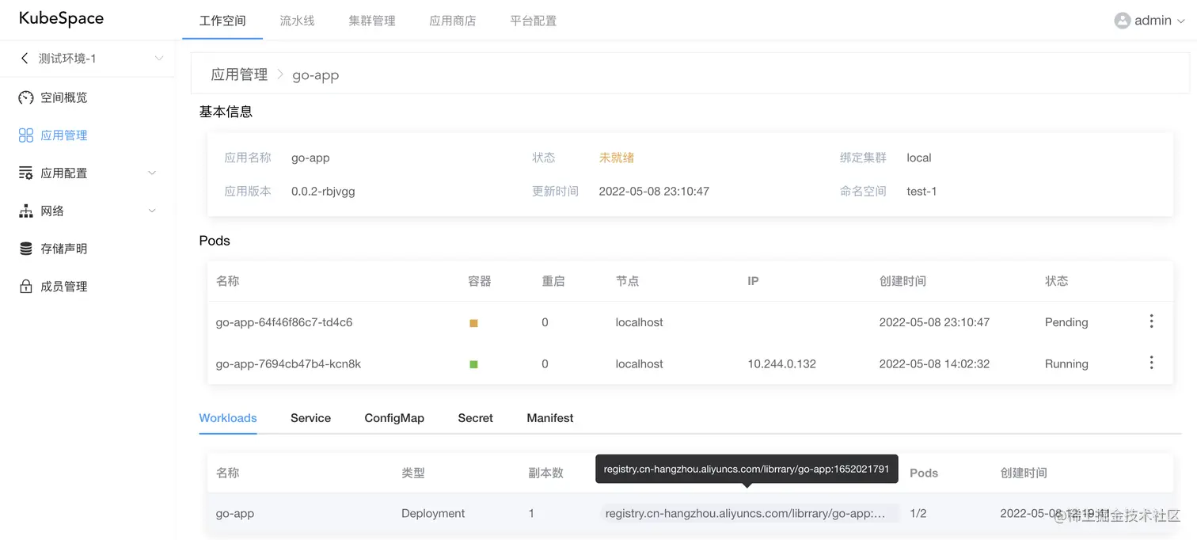Open the 测试环境-1 workspace dropdown

159,59
